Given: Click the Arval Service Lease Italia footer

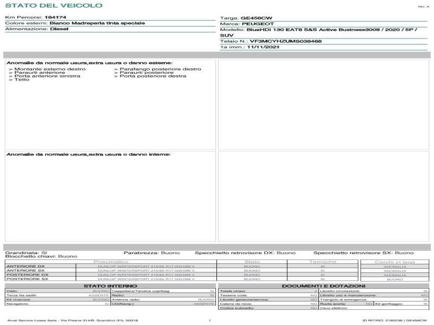Looking at the screenshot, I should (x=72, y=321).
